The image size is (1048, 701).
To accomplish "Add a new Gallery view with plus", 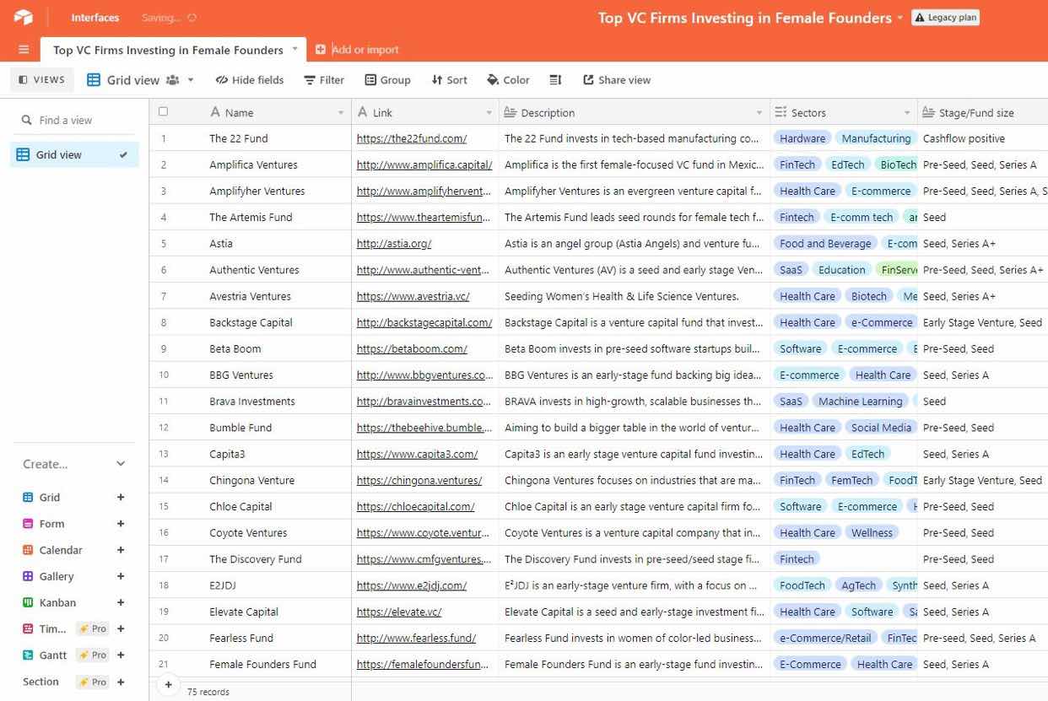I will tap(121, 576).
